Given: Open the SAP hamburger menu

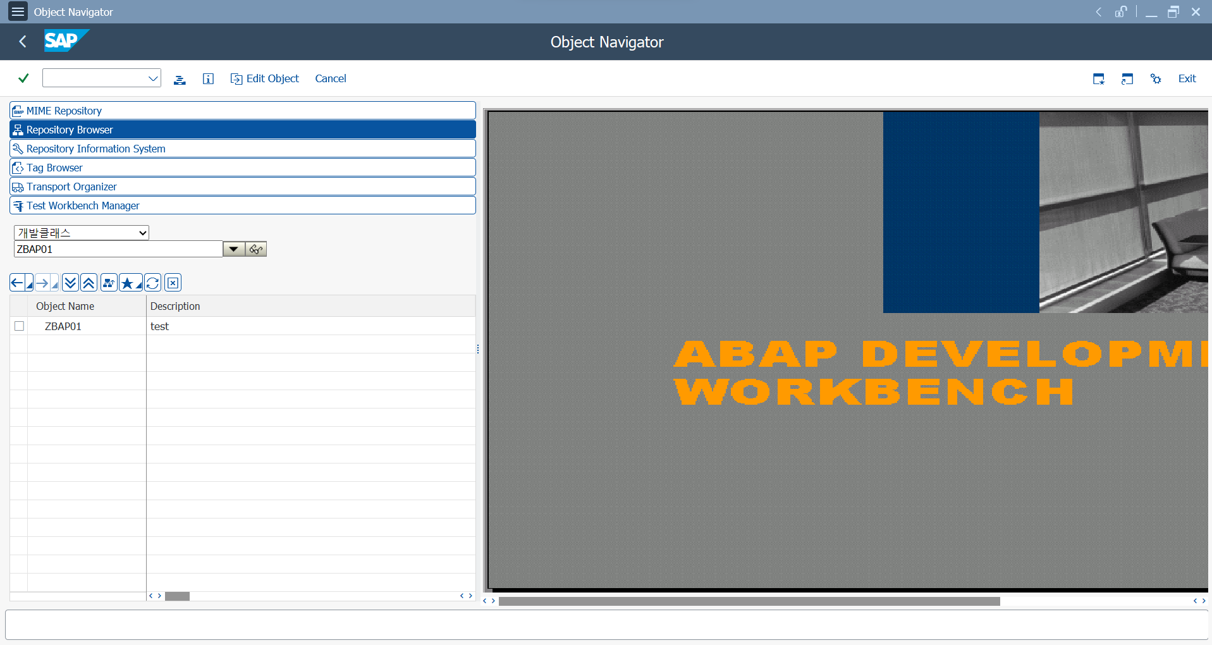Looking at the screenshot, I should (18, 11).
